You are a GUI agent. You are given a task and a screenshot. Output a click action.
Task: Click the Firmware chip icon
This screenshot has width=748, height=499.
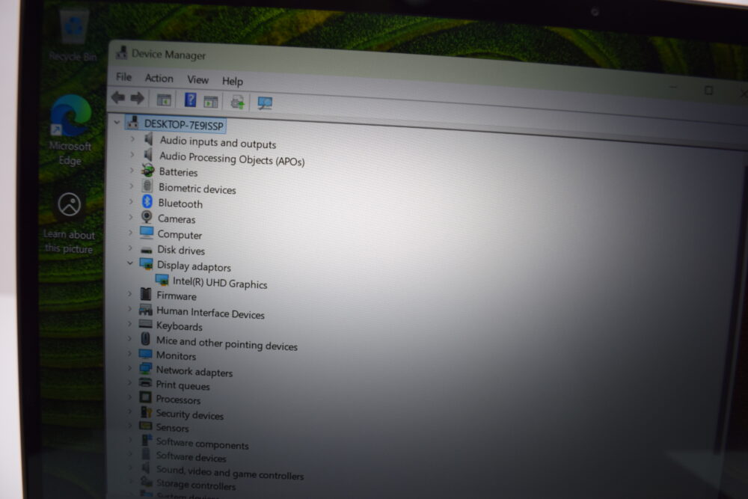pos(146,294)
